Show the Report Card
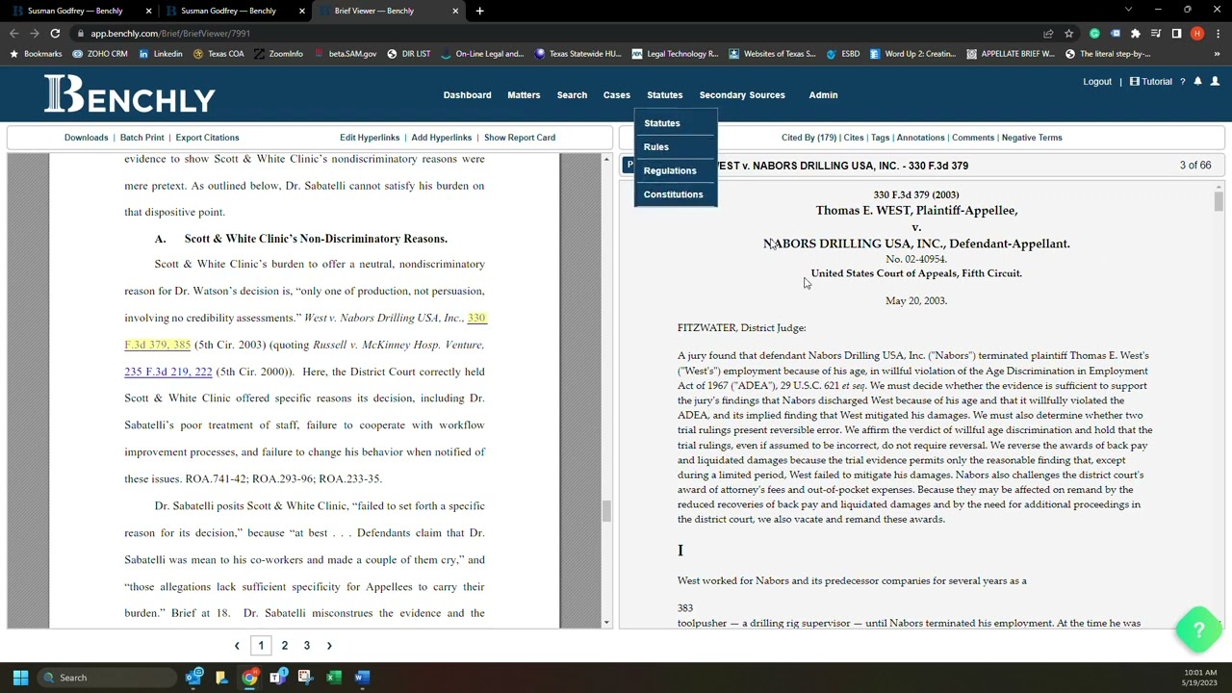The image size is (1232, 693). [x=520, y=138]
